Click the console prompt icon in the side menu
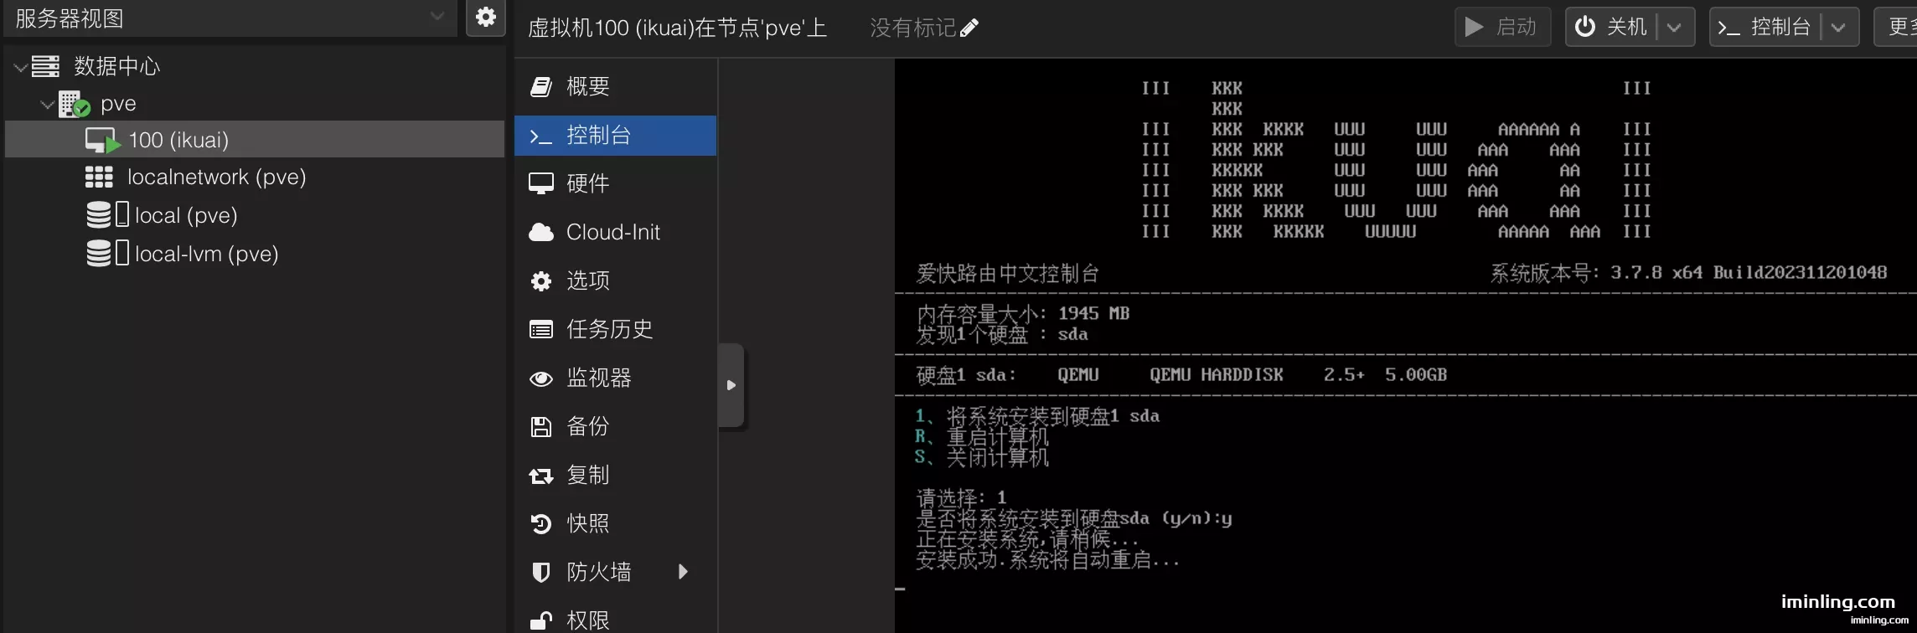This screenshot has height=633, width=1917. [x=540, y=136]
